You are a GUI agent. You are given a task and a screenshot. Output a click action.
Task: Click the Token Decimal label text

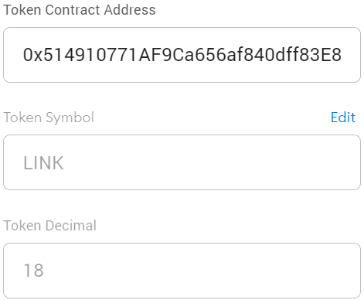50,226
